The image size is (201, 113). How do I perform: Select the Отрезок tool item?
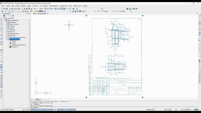[x=14, y=41]
